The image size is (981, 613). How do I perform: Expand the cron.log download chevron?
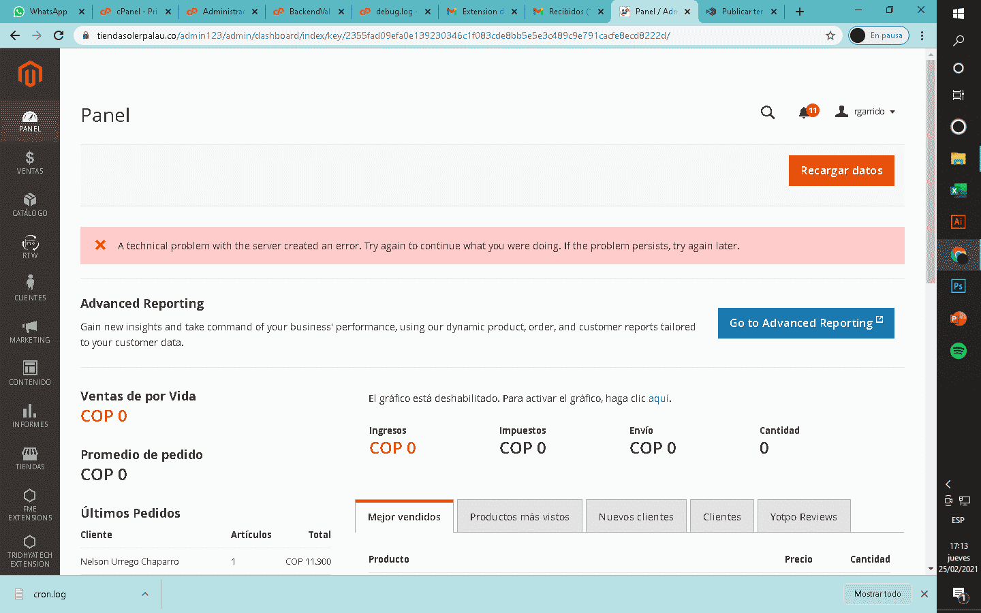[x=144, y=594]
